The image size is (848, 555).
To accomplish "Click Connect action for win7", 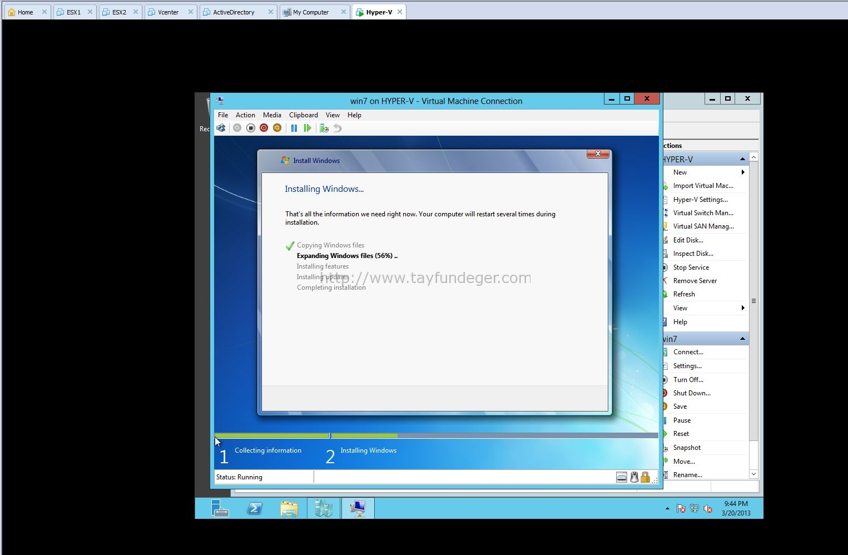I will [x=688, y=352].
